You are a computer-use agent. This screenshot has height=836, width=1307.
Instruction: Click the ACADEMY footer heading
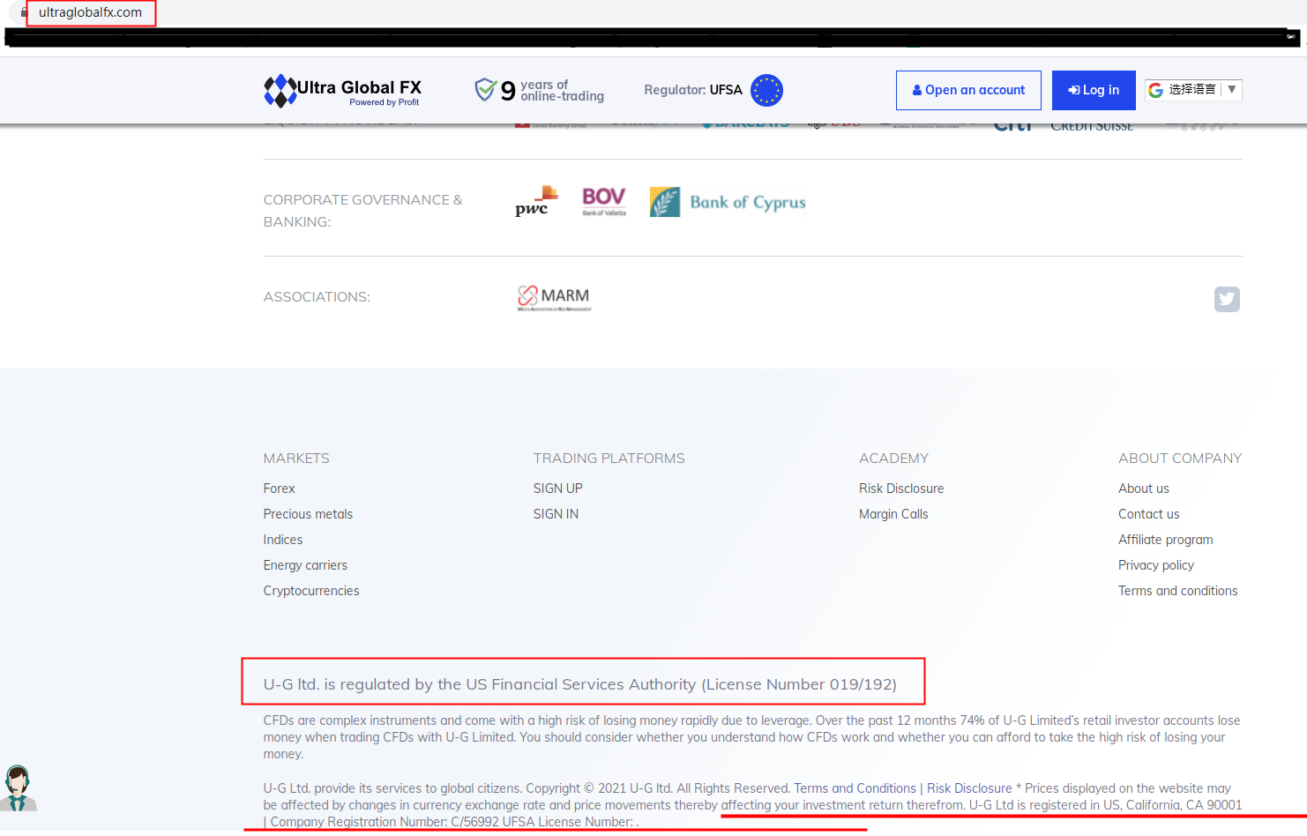(x=894, y=459)
